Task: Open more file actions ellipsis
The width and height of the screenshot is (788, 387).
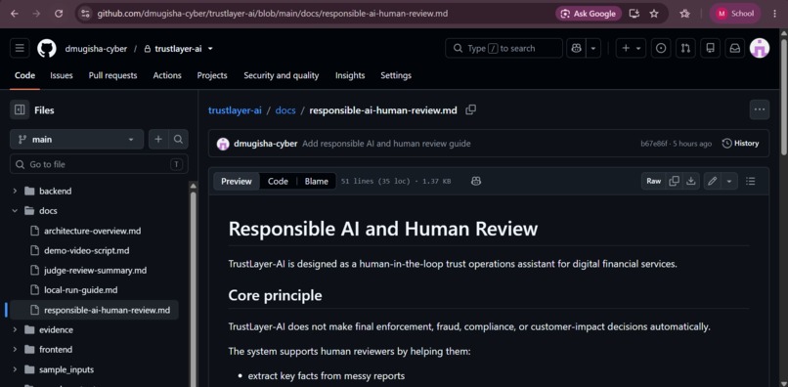Action: pos(759,109)
